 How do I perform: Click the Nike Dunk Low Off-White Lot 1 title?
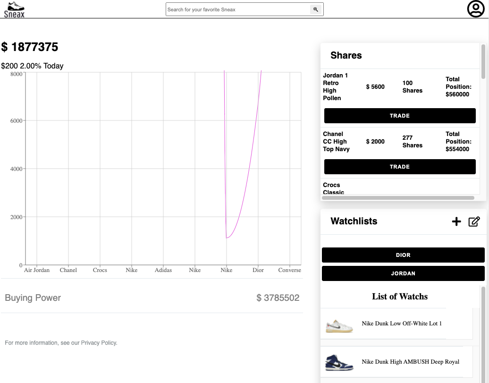[402, 323]
